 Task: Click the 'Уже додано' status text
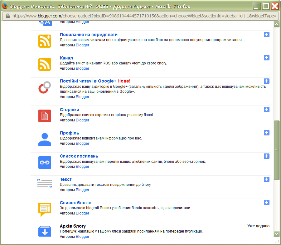pos(258,226)
